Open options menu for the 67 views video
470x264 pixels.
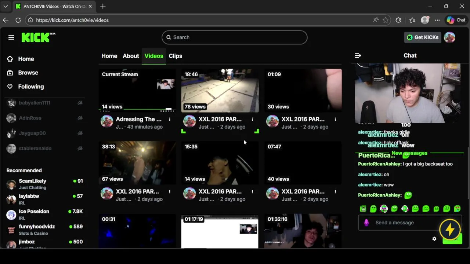[x=169, y=191]
